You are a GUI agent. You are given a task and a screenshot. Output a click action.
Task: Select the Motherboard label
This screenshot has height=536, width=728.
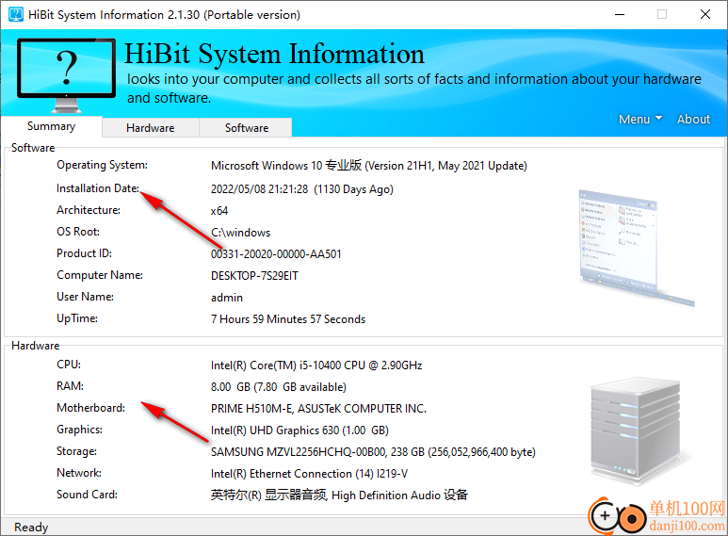91,408
